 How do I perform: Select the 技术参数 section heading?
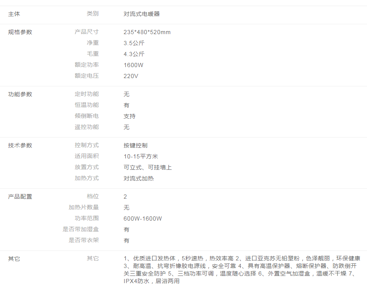click(20, 146)
